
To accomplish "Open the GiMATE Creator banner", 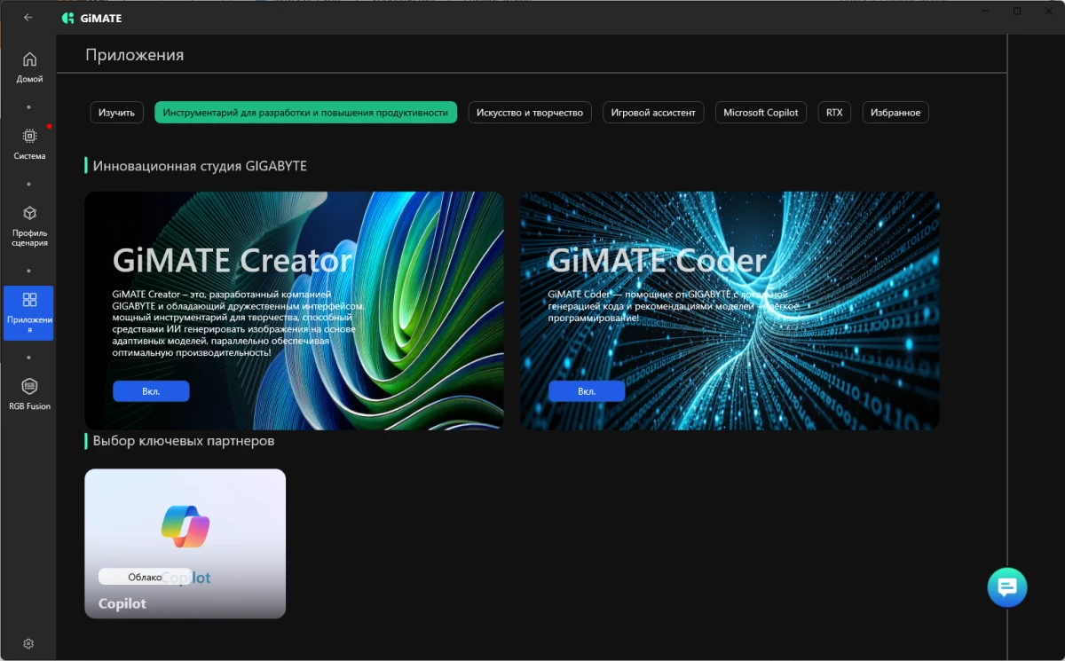I will click(x=294, y=311).
